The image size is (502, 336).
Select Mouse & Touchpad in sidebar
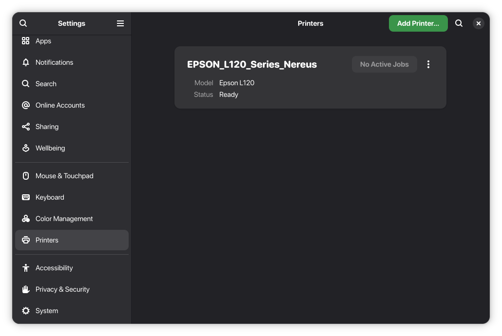click(x=72, y=176)
